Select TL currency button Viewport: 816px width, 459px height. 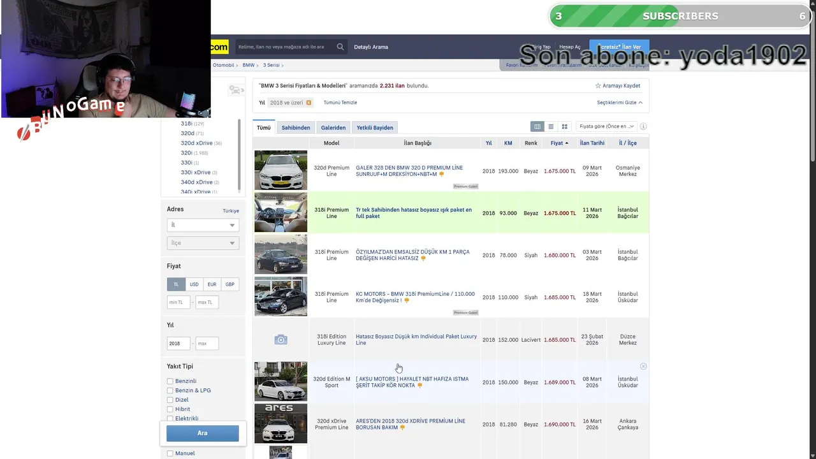(176, 284)
